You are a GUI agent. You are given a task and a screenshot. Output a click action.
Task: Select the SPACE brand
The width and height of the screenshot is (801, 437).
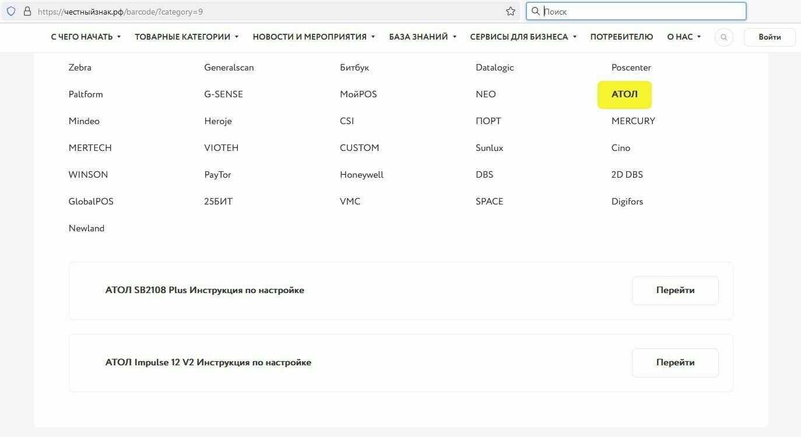pyautogui.click(x=490, y=202)
